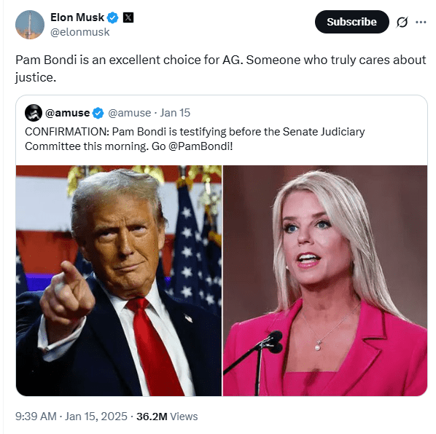Open the @PamBondi mention link
Screen dimensions: 436x434
(x=201, y=146)
